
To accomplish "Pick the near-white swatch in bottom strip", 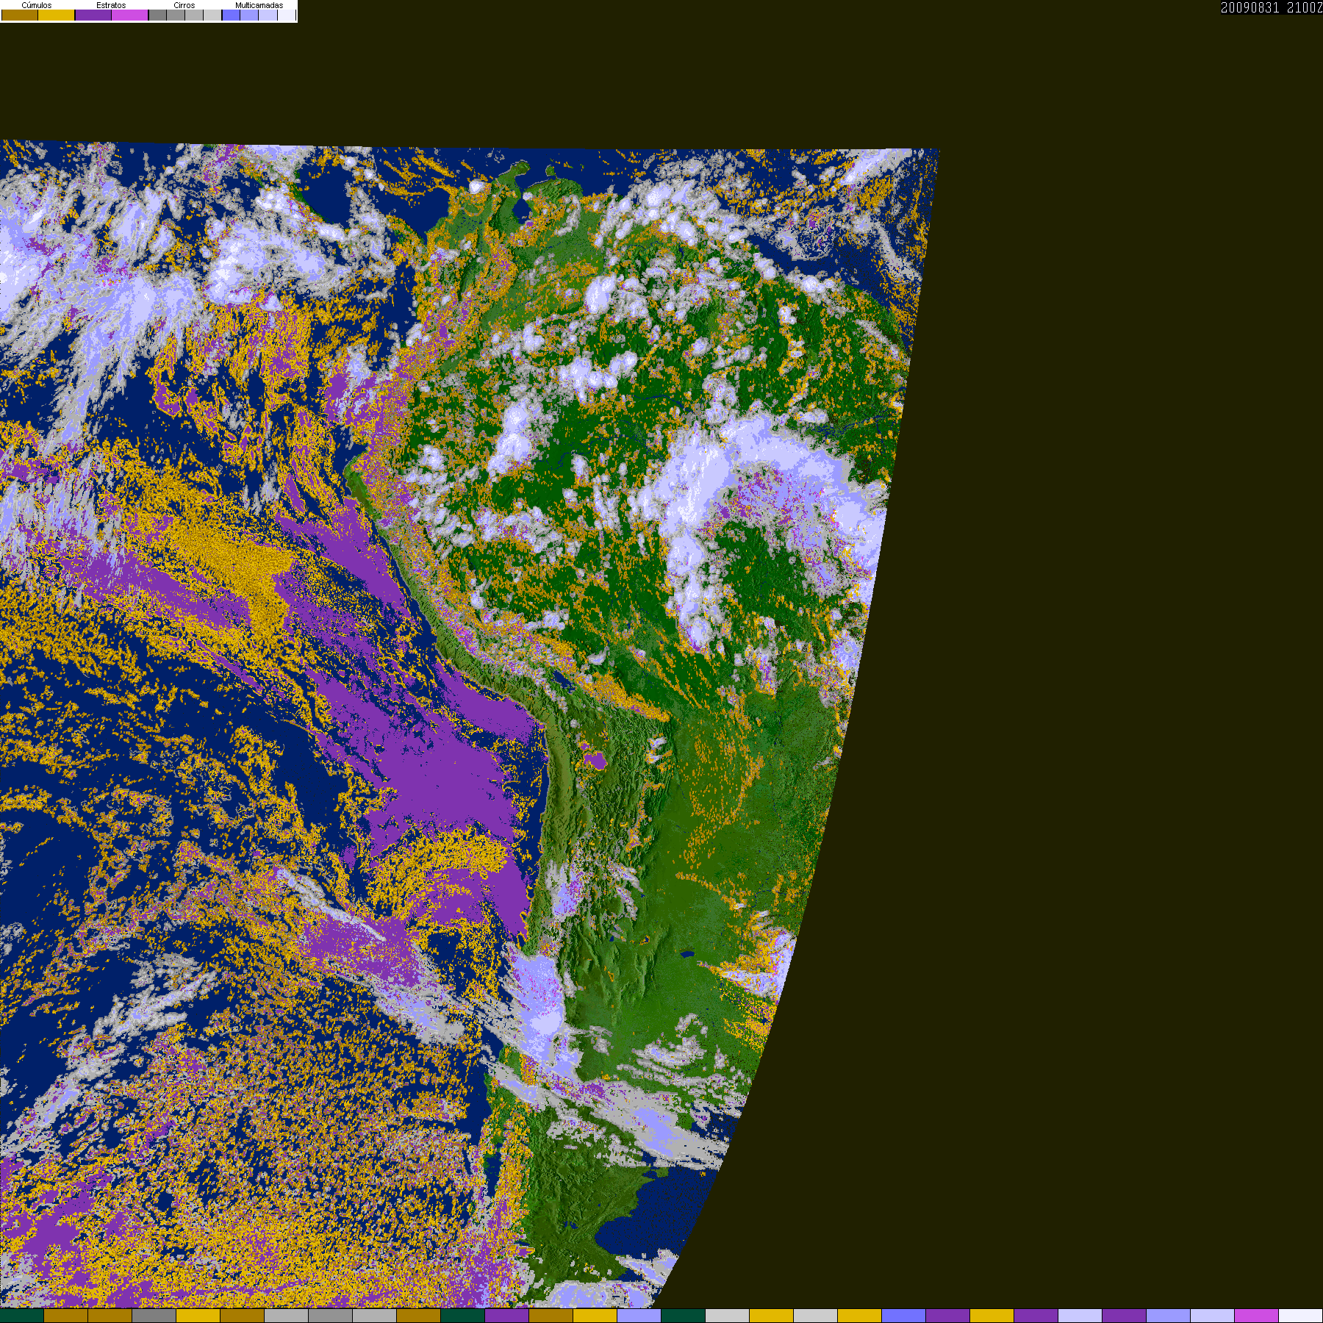I will pos(1300,1316).
